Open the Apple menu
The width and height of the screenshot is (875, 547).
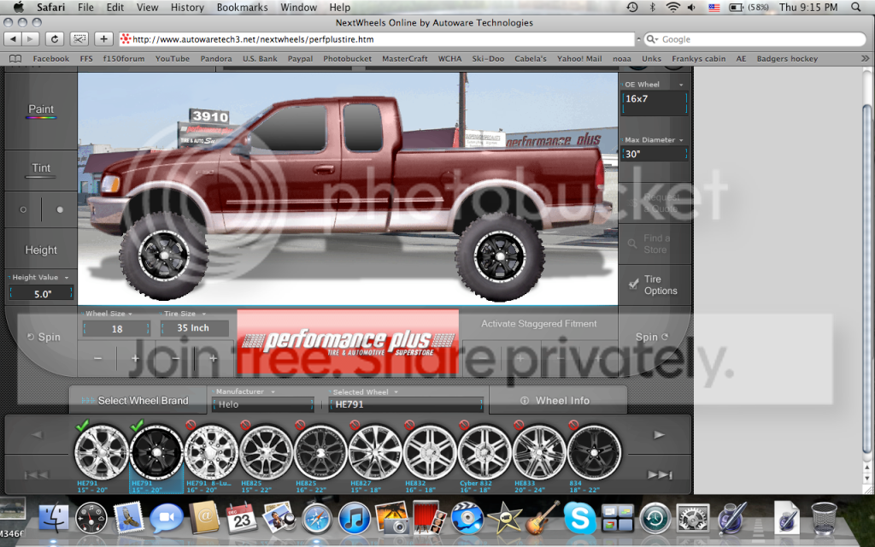pyautogui.click(x=18, y=7)
